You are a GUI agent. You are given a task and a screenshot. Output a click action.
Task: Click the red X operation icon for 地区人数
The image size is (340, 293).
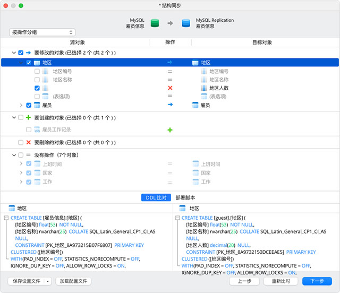click(170, 88)
